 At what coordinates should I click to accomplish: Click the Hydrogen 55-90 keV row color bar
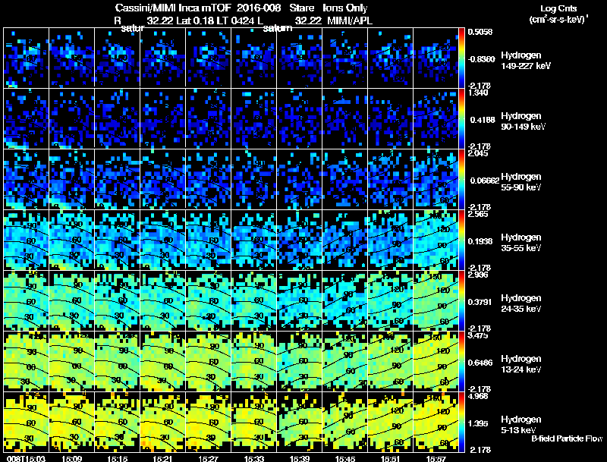point(461,180)
